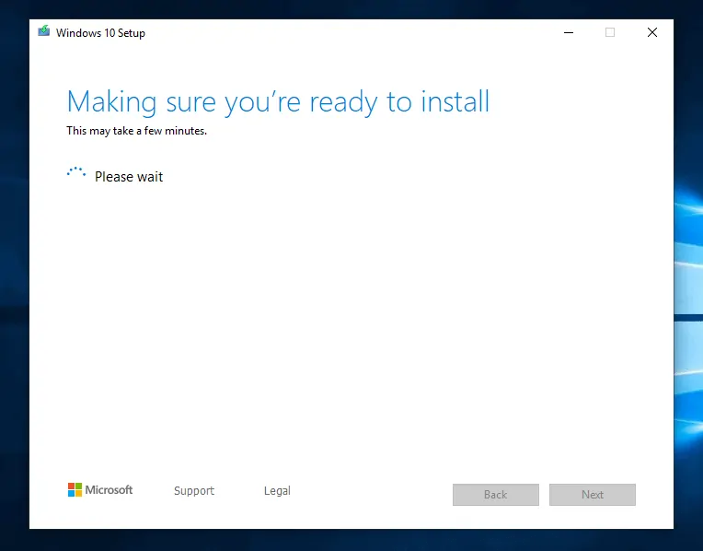Viewport: 703px width, 551px height.
Task: Click the 'Making sure you're ready to install' heading
Action: [278, 102]
